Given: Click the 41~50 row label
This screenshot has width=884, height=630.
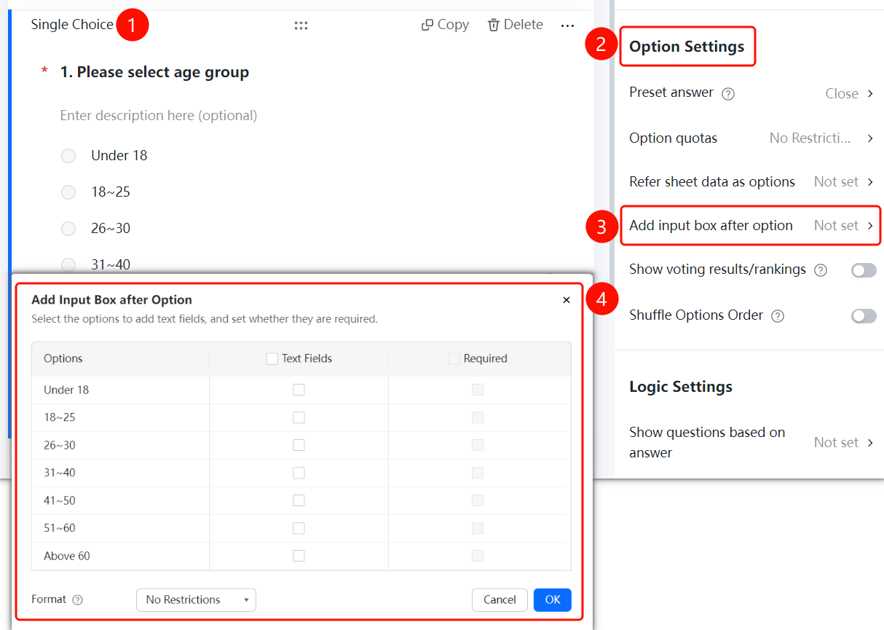Looking at the screenshot, I should (60, 500).
